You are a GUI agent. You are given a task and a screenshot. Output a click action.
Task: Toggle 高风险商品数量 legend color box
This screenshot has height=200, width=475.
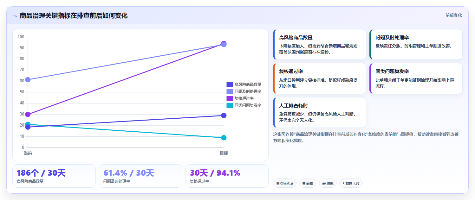[230, 84]
